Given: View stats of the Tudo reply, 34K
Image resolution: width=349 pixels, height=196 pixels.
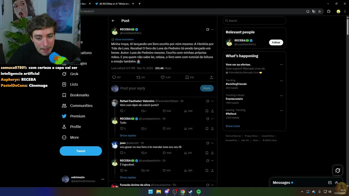Looking at the screenshot, I should (x=188, y=128).
